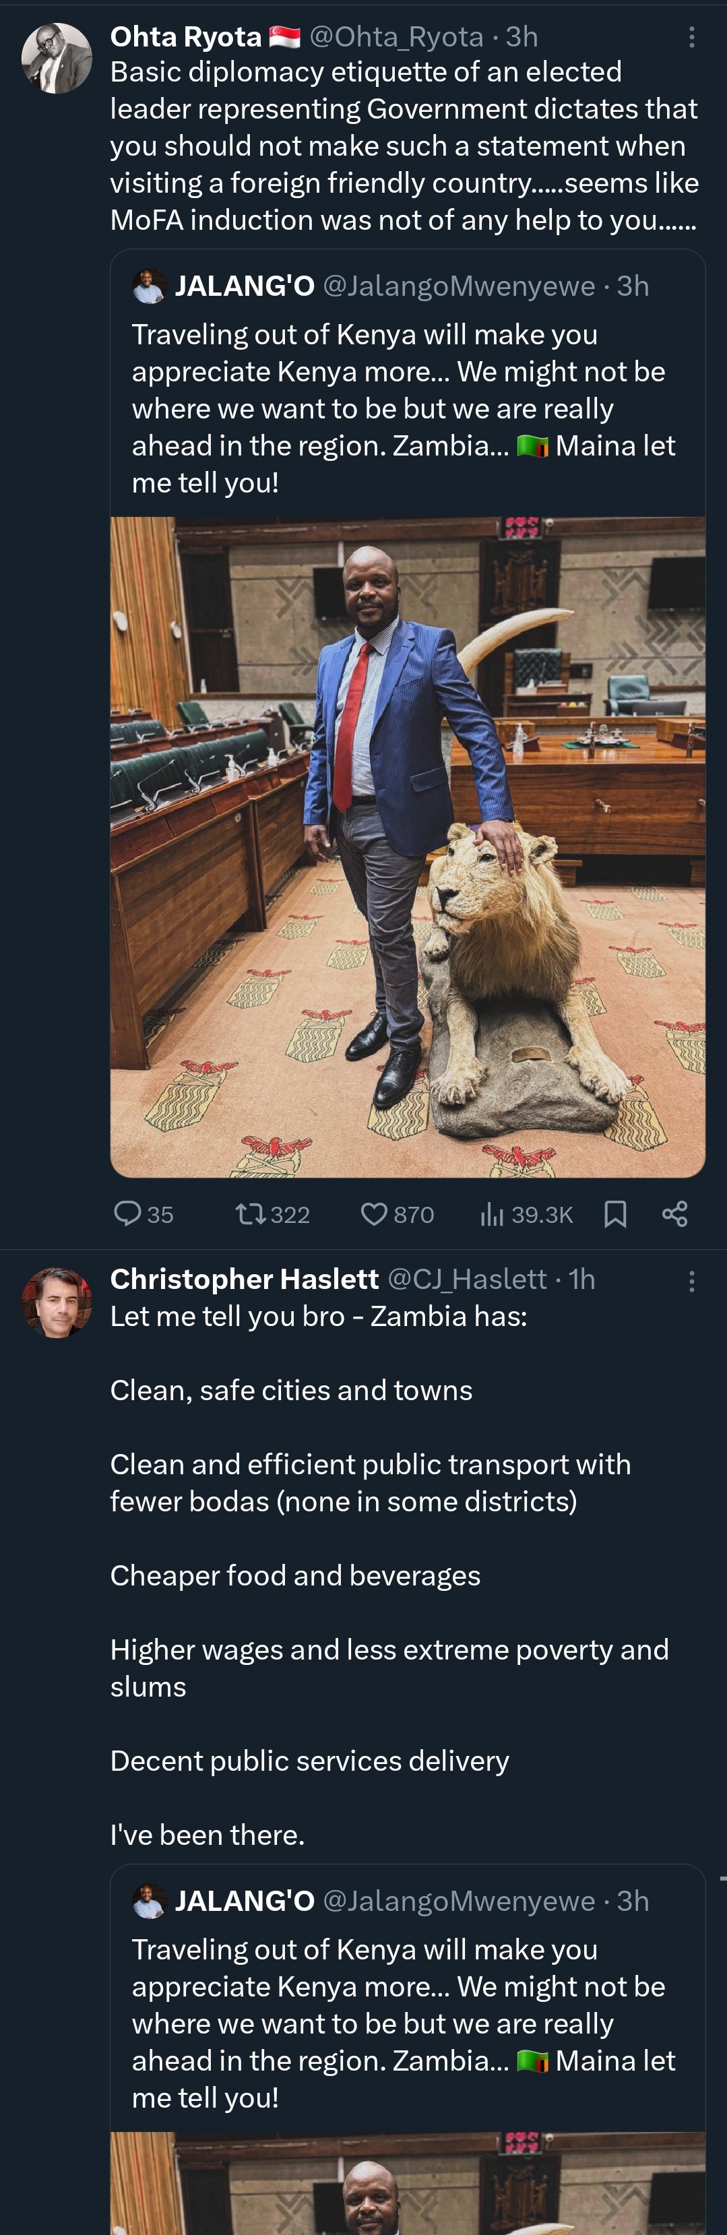The width and height of the screenshot is (727, 2235).
Task: Open the @Ohta_Ryota handle
Action: coord(396,36)
